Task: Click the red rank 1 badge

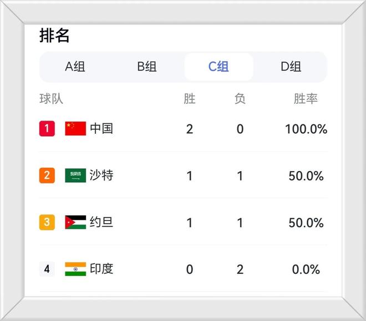Action: 47,129
